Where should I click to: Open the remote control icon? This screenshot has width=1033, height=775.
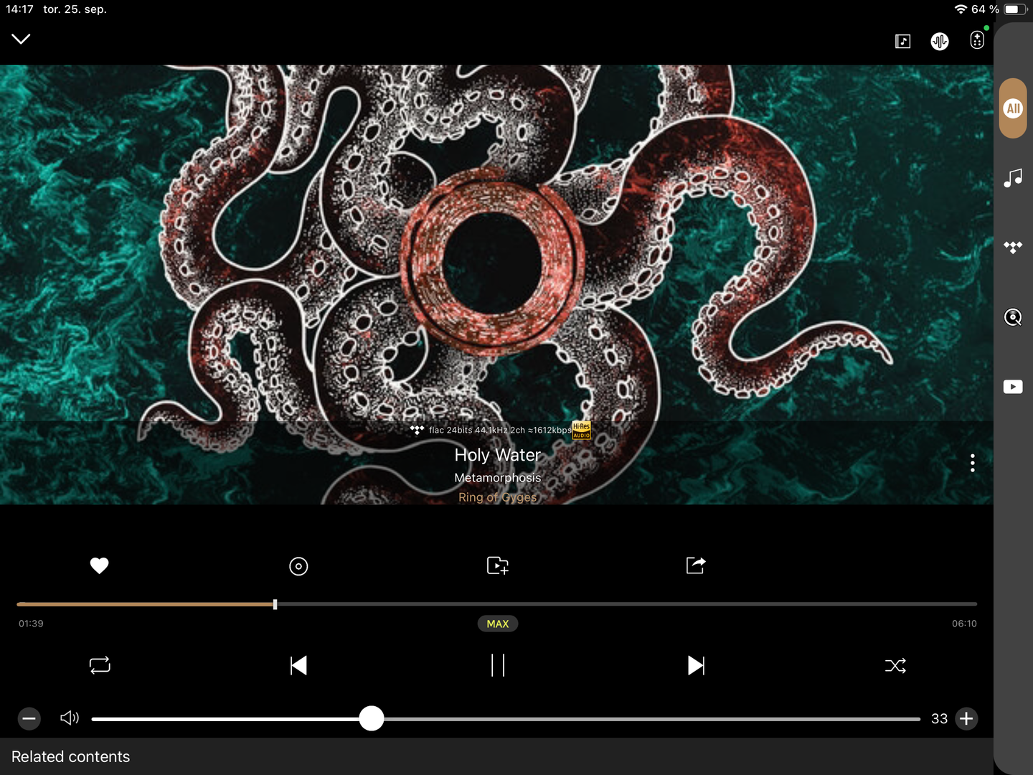pos(977,40)
